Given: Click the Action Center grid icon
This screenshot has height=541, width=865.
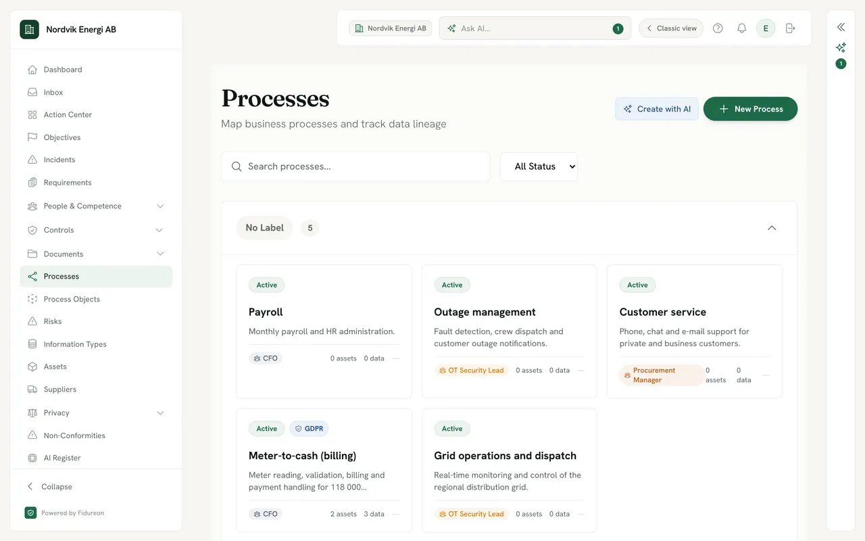Looking at the screenshot, I should coord(32,115).
